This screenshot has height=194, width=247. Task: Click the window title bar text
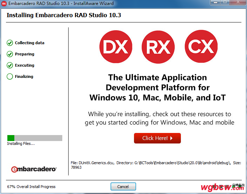[61, 3]
